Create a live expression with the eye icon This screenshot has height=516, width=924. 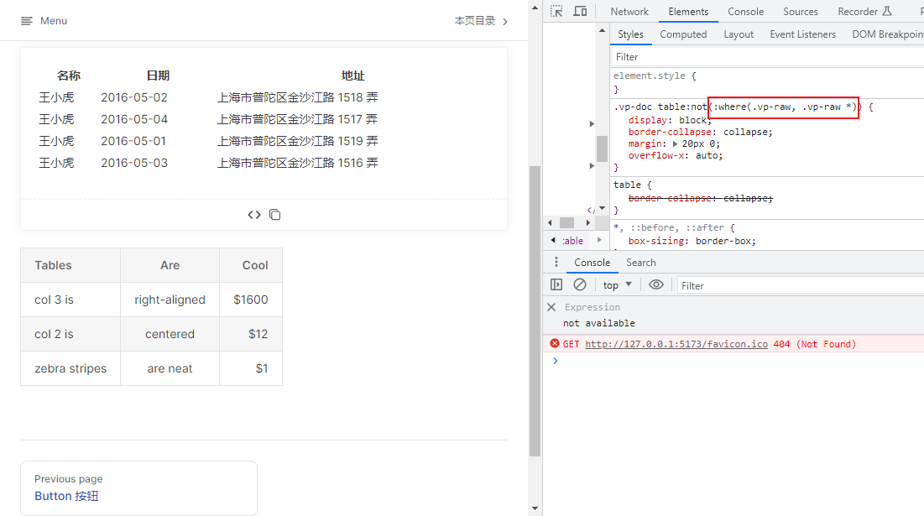coord(656,285)
